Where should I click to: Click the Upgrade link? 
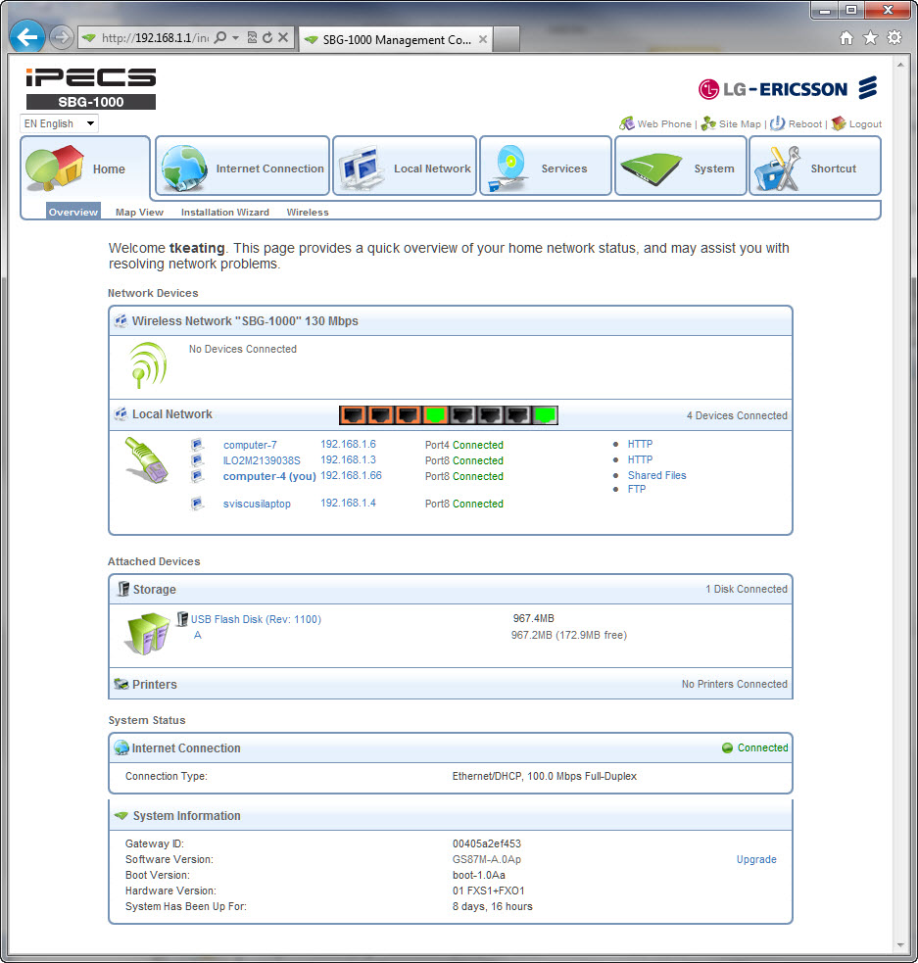(x=755, y=859)
